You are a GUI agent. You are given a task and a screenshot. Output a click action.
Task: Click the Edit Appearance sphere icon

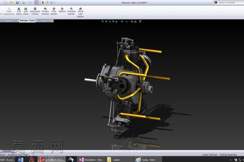pos(132,22)
